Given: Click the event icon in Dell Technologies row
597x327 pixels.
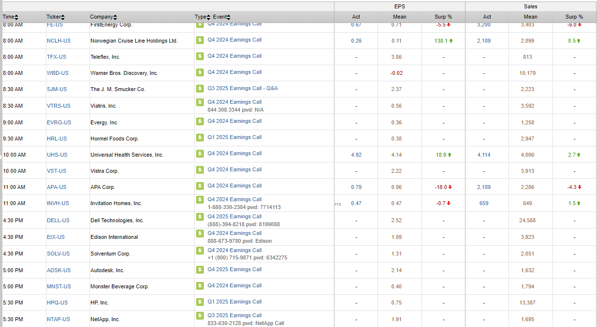Looking at the screenshot, I should click(x=199, y=217).
